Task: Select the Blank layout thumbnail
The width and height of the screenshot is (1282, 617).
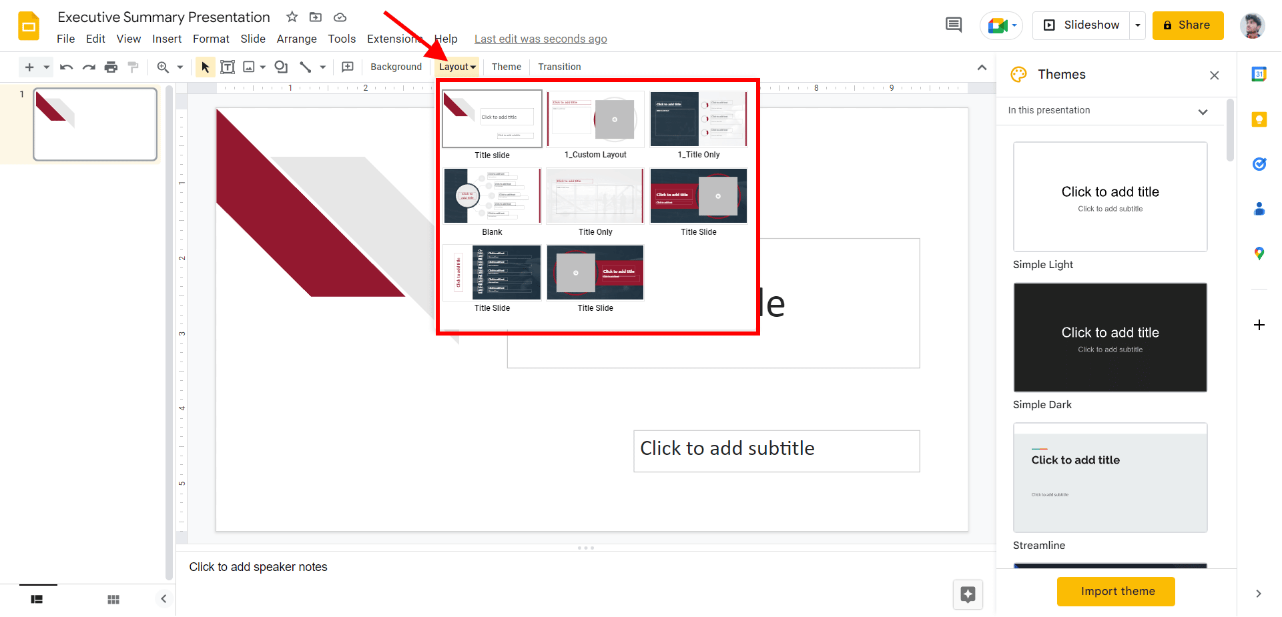Action: tap(492, 195)
